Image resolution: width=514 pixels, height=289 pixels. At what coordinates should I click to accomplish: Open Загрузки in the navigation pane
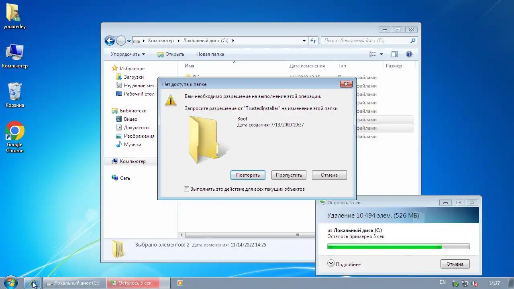(129, 77)
